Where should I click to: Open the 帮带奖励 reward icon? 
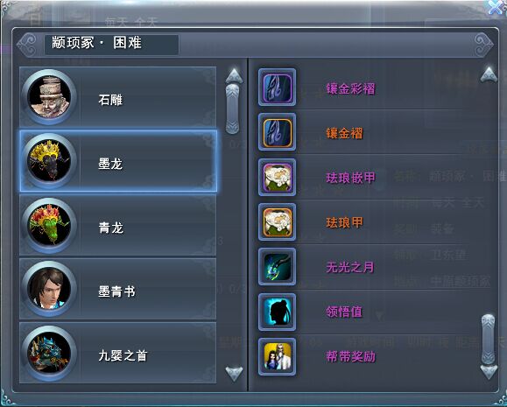[x=277, y=356]
